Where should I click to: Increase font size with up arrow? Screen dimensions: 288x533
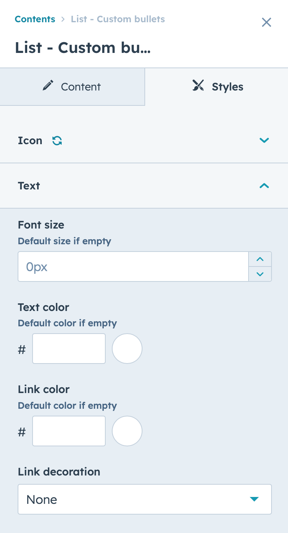[260, 259]
